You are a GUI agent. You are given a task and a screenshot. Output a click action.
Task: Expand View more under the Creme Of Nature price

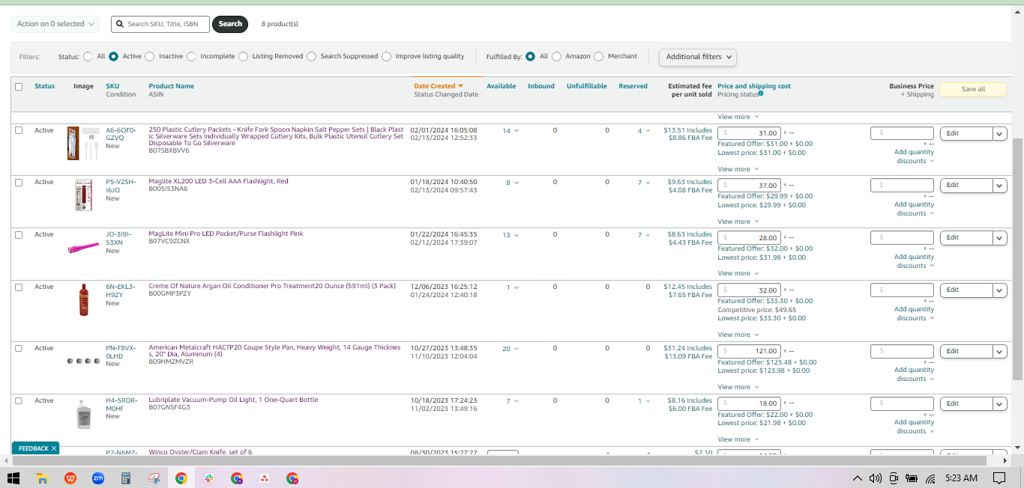[x=738, y=335]
